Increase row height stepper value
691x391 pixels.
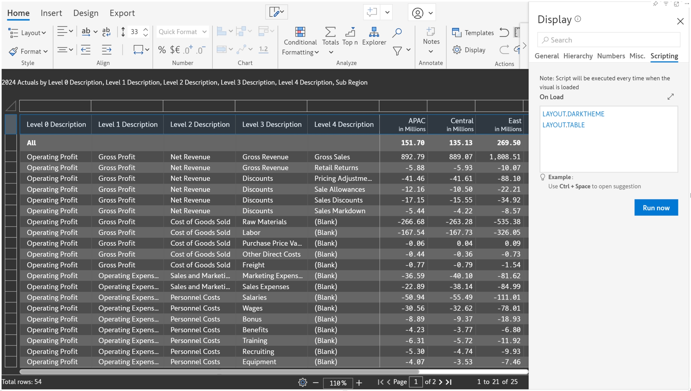146,29
